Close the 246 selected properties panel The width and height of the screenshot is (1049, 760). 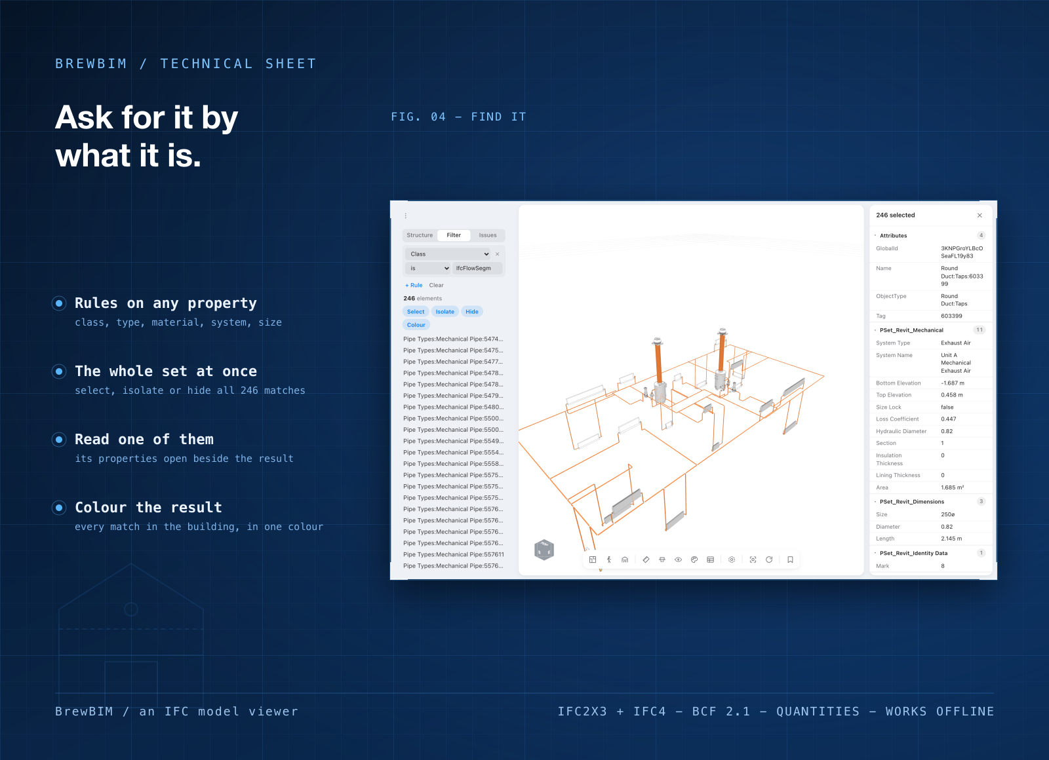click(980, 216)
